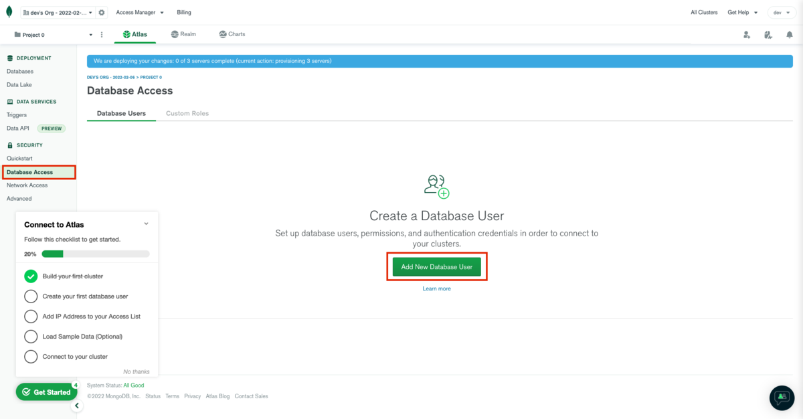Click the DEV'S ORG breadcrumb link
The height and width of the screenshot is (419, 803).
click(x=110, y=77)
